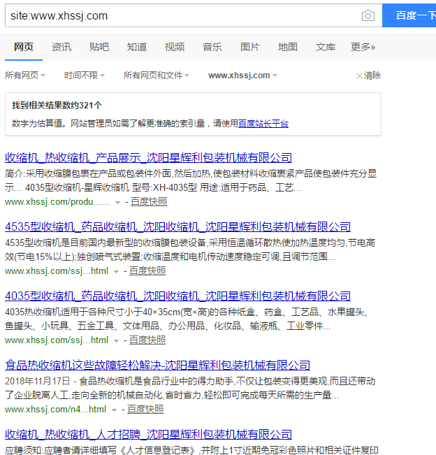This screenshot has height=455, width=436.
Task: Click the text 找到相关结果数约321个
Action: point(57,105)
